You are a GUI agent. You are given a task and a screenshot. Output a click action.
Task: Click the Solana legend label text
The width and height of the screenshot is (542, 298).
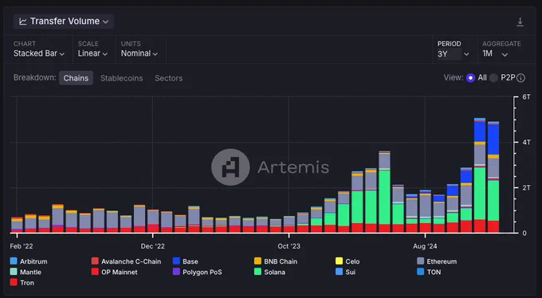[x=274, y=272]
